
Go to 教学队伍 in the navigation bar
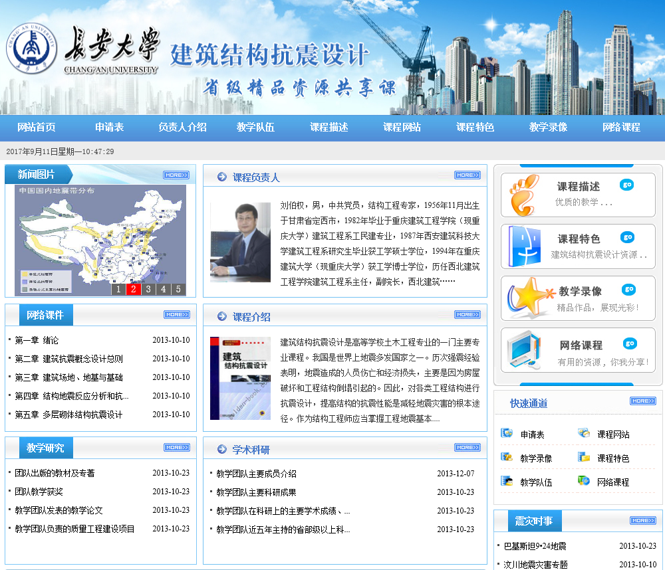(255, 128)
